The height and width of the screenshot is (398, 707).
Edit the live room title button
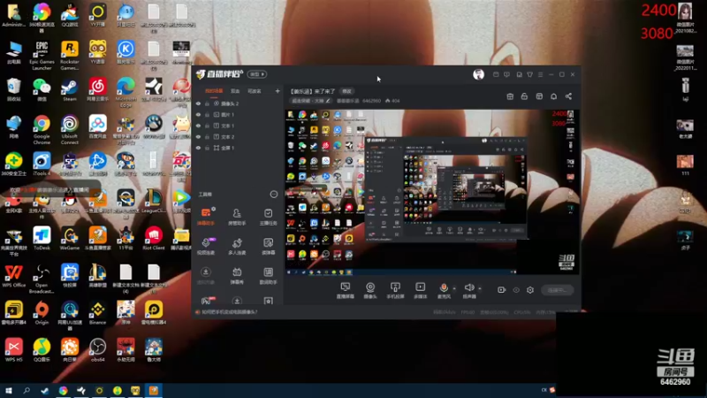pos(346,91)
